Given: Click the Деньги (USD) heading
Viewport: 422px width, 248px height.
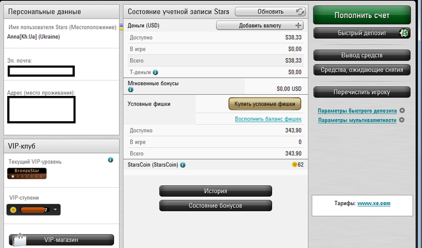Looking at the screenshot, I should 143,25.
